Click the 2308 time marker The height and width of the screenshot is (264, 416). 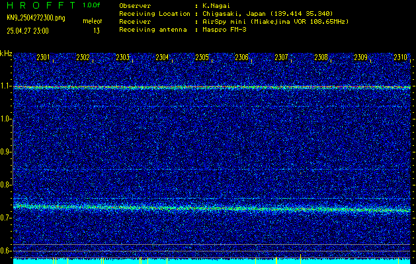point(321,57)
